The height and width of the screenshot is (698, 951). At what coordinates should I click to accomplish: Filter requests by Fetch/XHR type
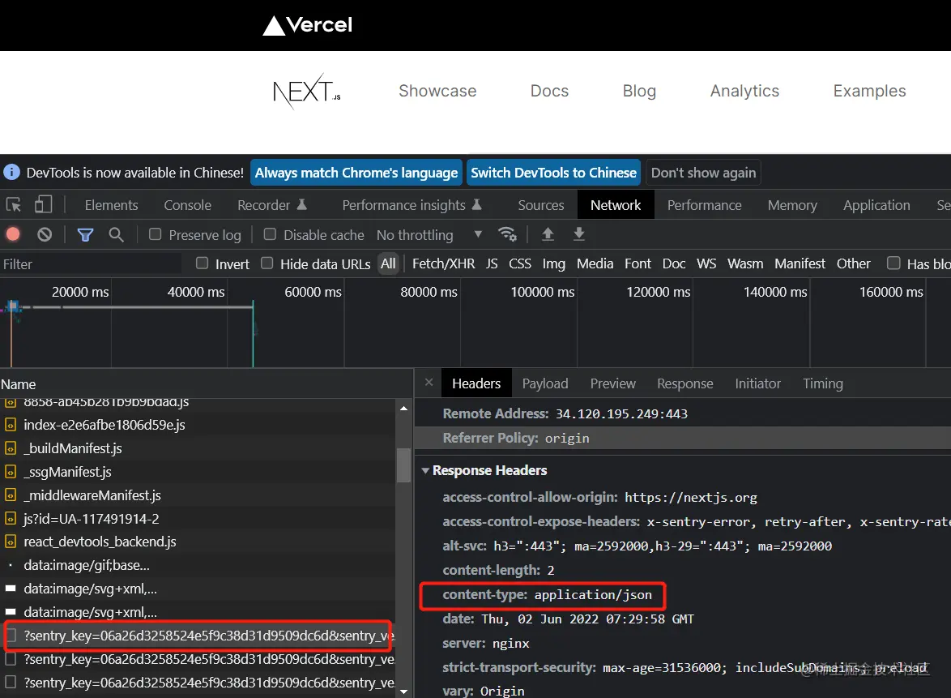(x=443, y=263)
